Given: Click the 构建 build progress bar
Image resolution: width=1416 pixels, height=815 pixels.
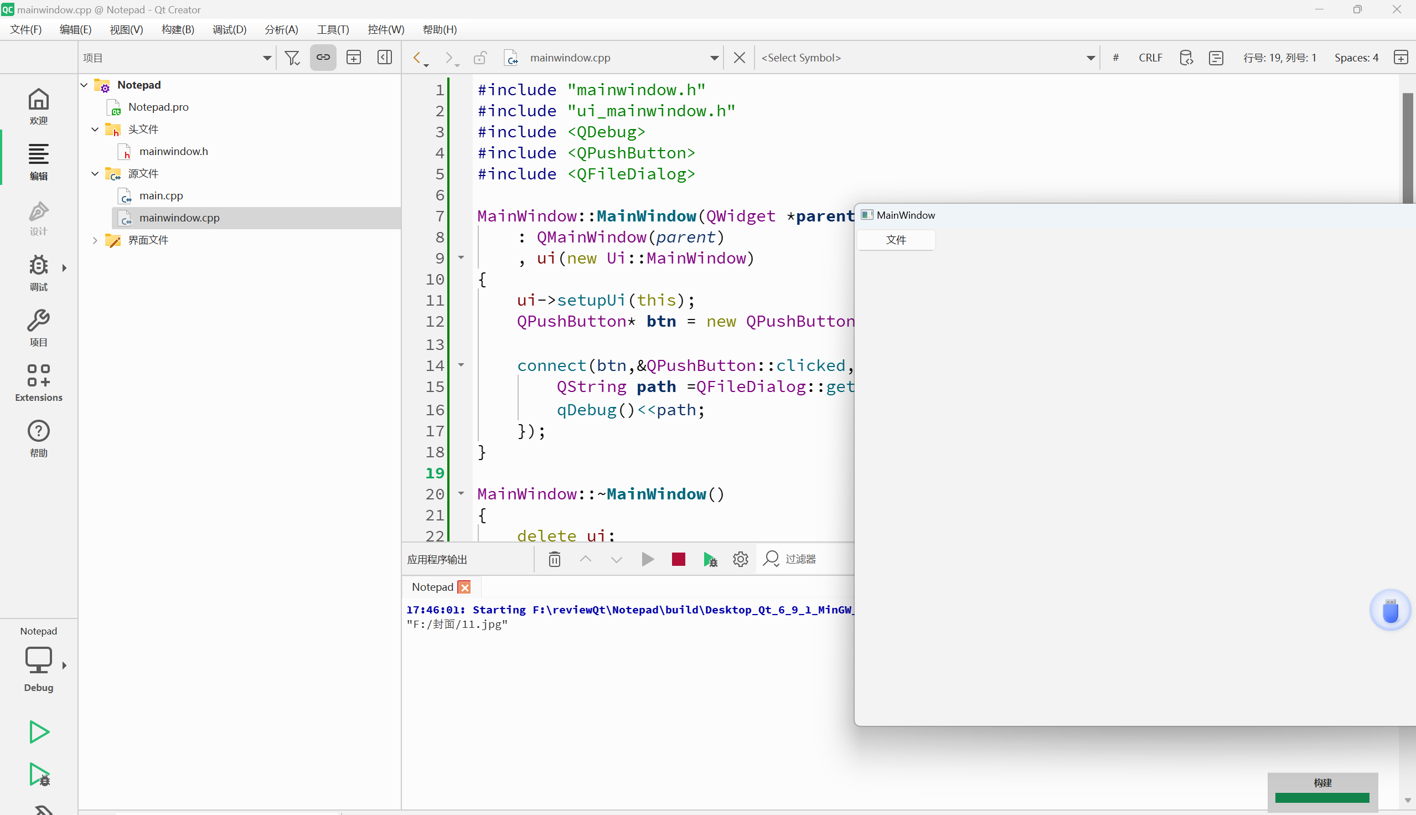Looking at the screenshot, I should [x=1322, y=797].
